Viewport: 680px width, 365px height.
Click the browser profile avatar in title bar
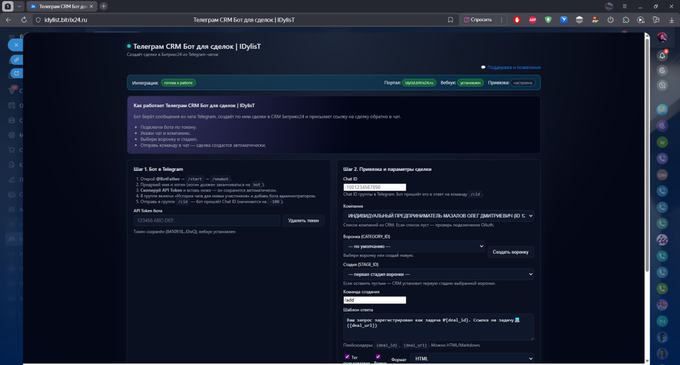click(609, 6)
